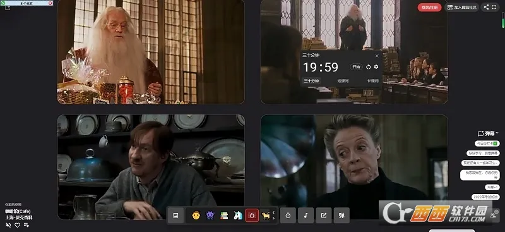Open the notes edit tool
Viewport: 505px width, 232px height.
click(324, 216)
